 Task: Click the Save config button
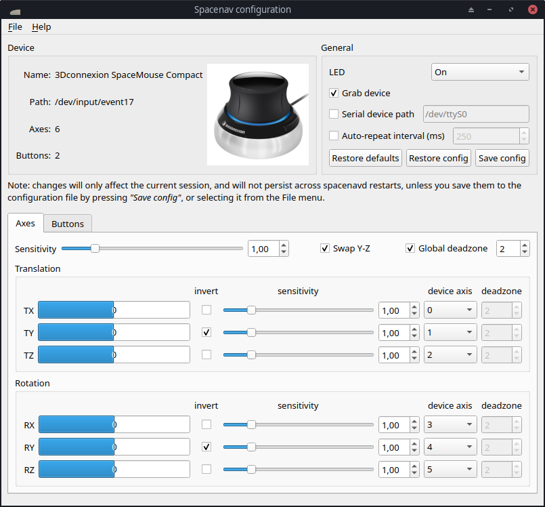pyautogui.click(x=502, y=158)
